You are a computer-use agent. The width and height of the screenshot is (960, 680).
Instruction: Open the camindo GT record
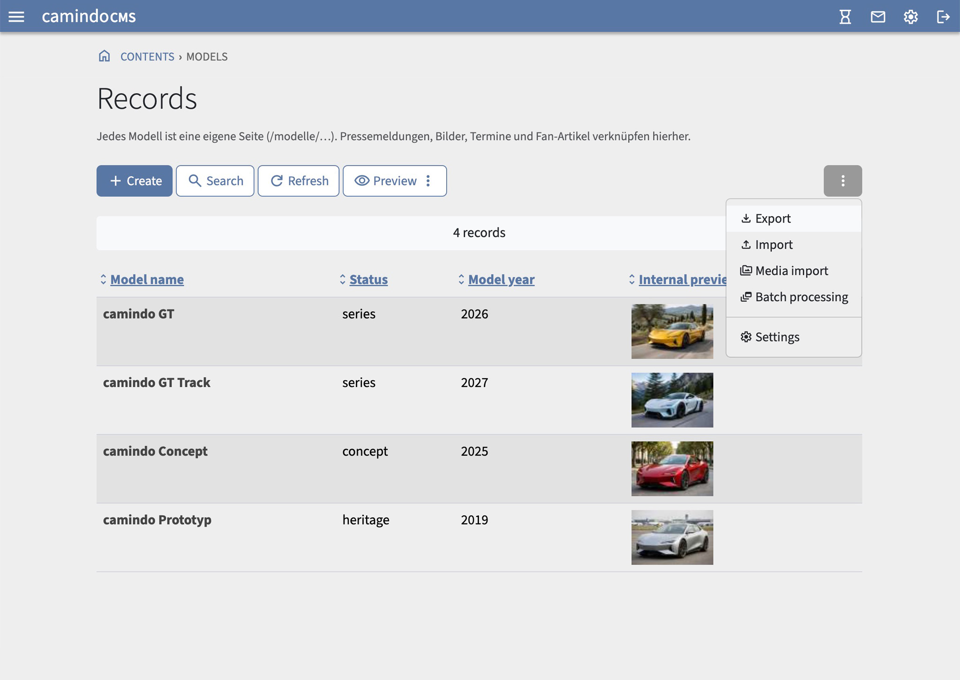coord(139,314)
